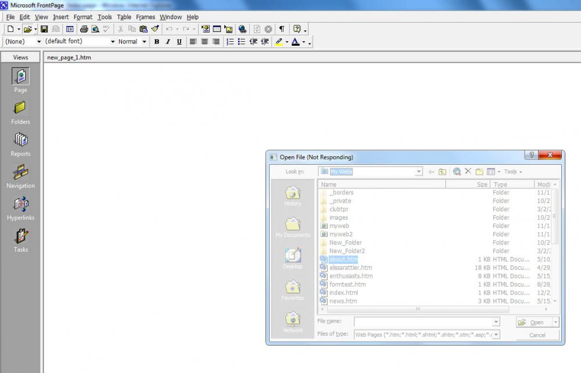This screenshot has height=373, width=581.
Task: Click Cancel in the Open File dialog
Action: pos(537,335)
